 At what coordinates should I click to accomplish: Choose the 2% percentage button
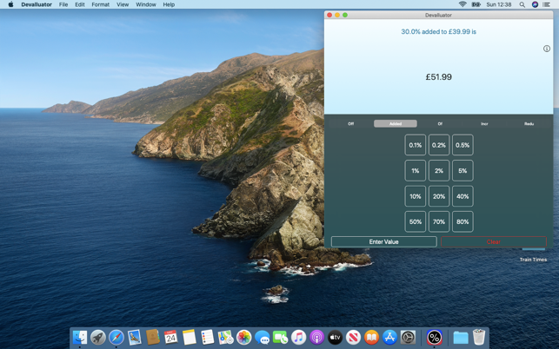(439, 170)
